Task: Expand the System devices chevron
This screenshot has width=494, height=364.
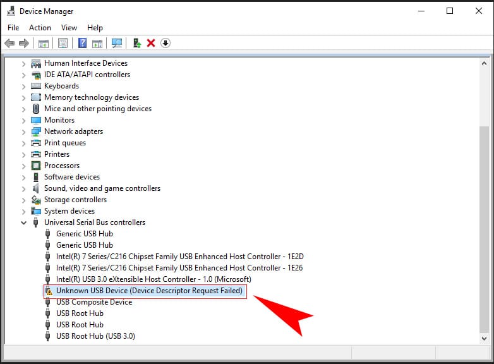Action: 23,212
